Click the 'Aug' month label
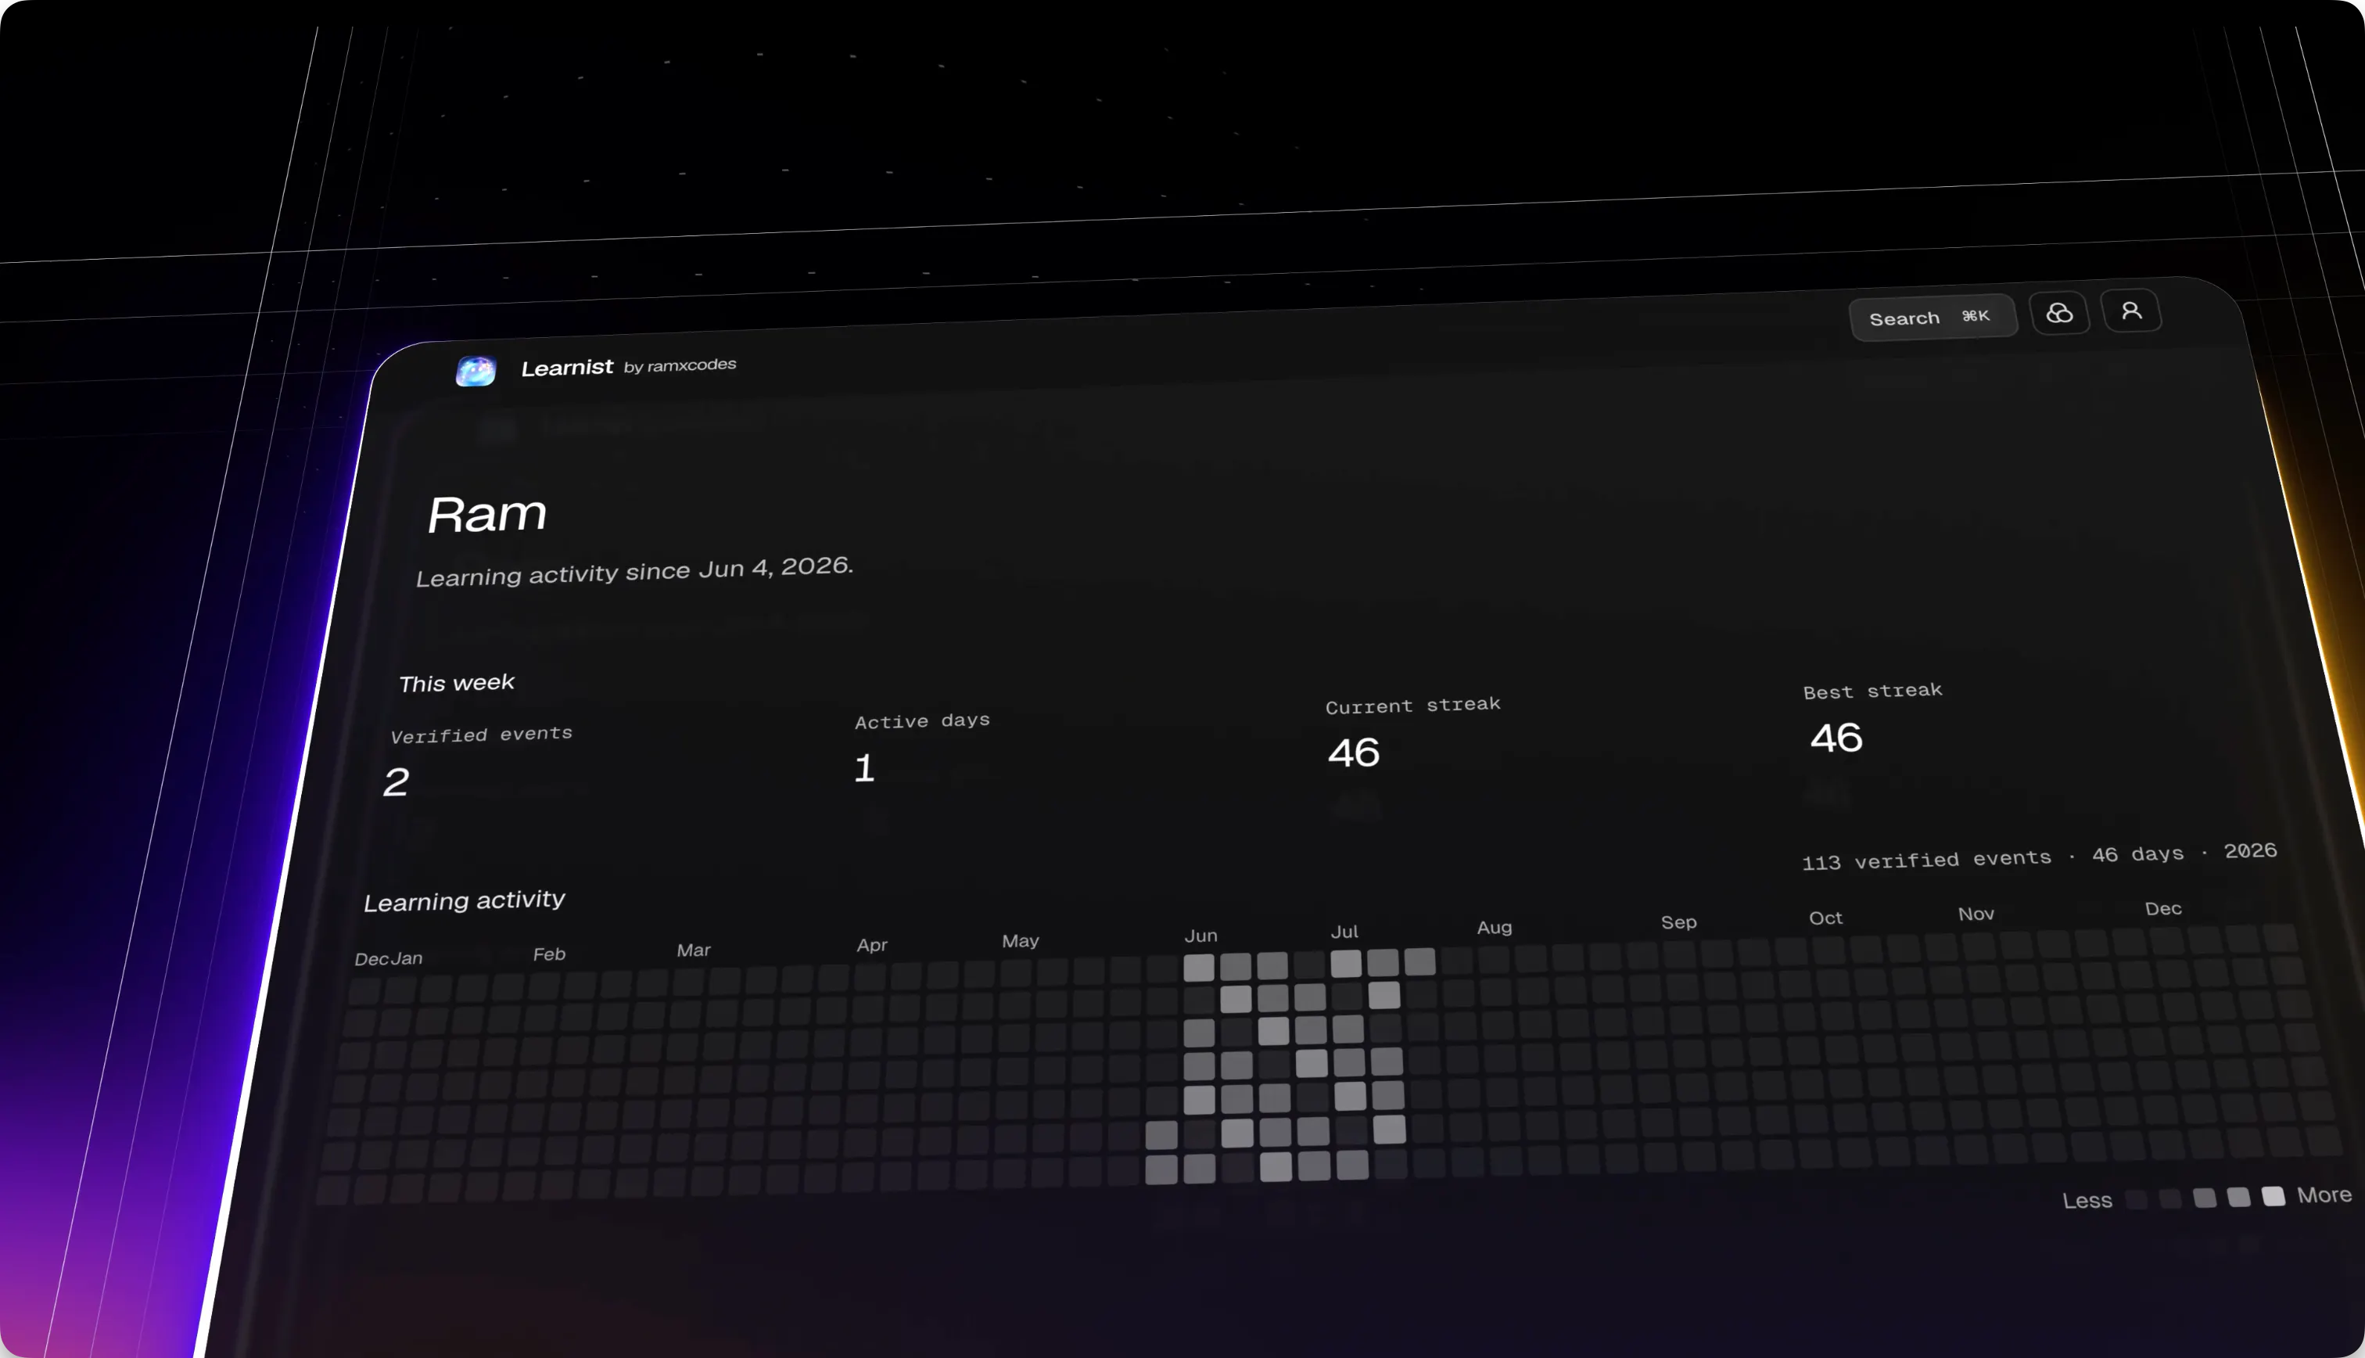Screen dimensions: 2365x1358 click(x=1495, y=927)
